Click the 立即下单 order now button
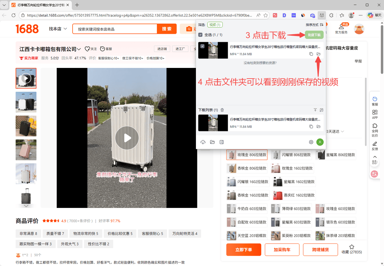This screenshot has width=384, height=266. (x=244, y=250)
